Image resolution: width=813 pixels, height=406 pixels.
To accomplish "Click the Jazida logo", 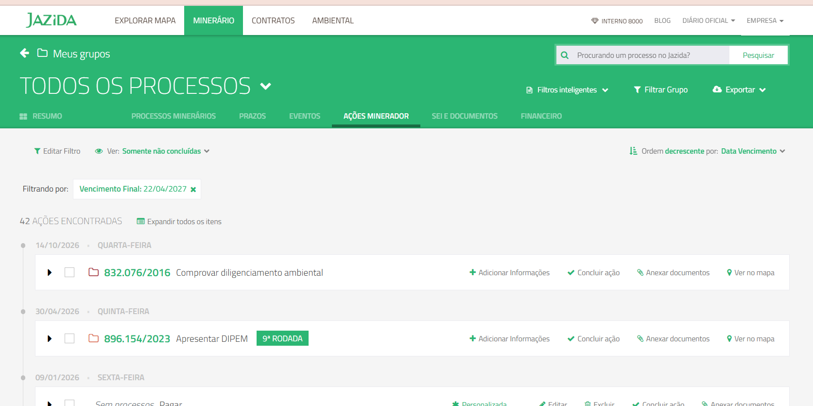I will (51, 20).
